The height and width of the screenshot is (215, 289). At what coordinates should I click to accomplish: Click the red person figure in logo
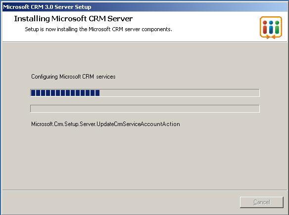[265, 27]
